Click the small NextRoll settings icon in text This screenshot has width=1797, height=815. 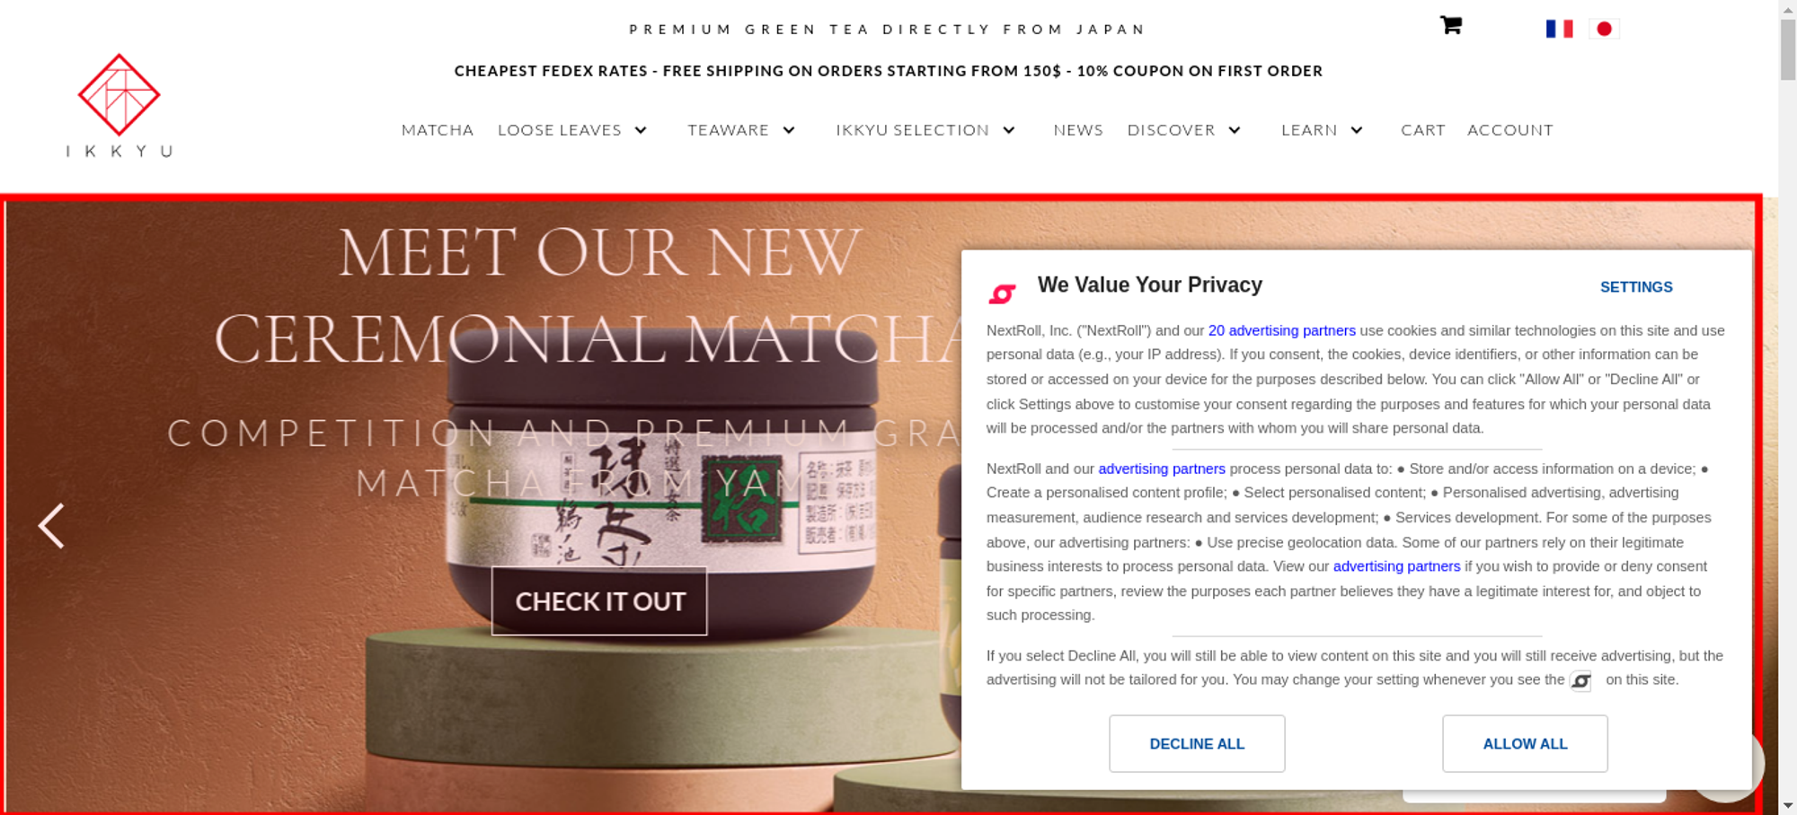pyautogui.click(x=1580, y=681)
